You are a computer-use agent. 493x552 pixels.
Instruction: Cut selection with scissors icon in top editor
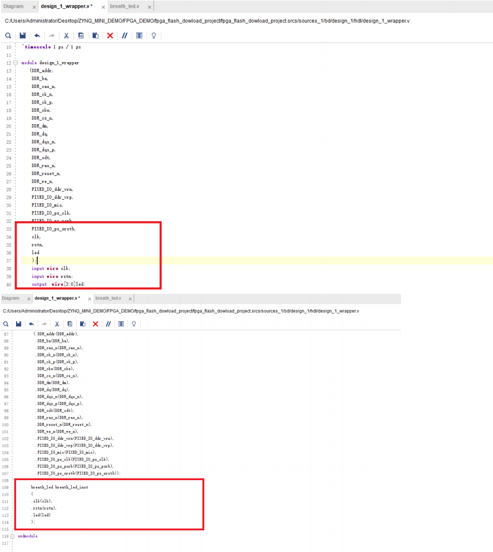tap(66, 36)
